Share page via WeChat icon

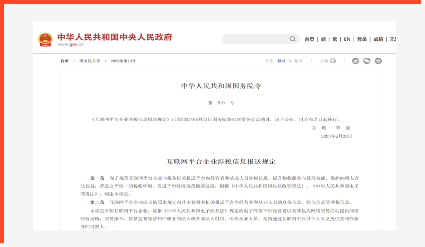click(x=367, y=61)
